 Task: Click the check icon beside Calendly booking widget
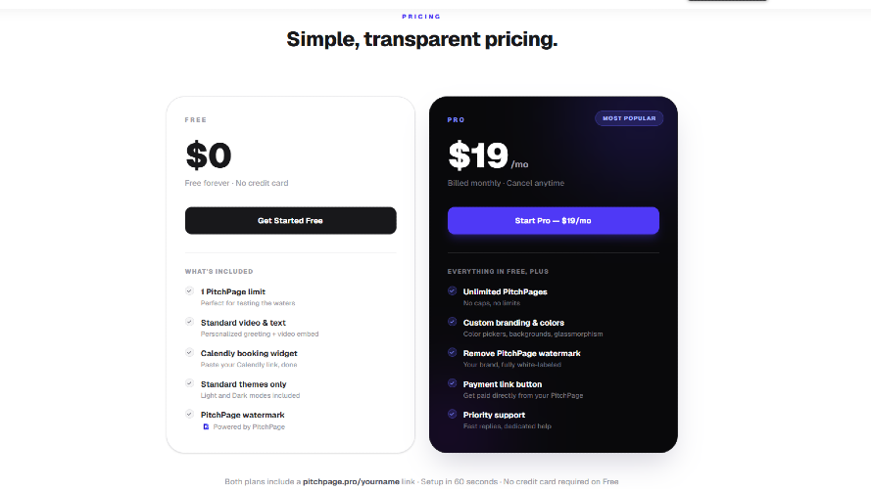tap(189, 353)
